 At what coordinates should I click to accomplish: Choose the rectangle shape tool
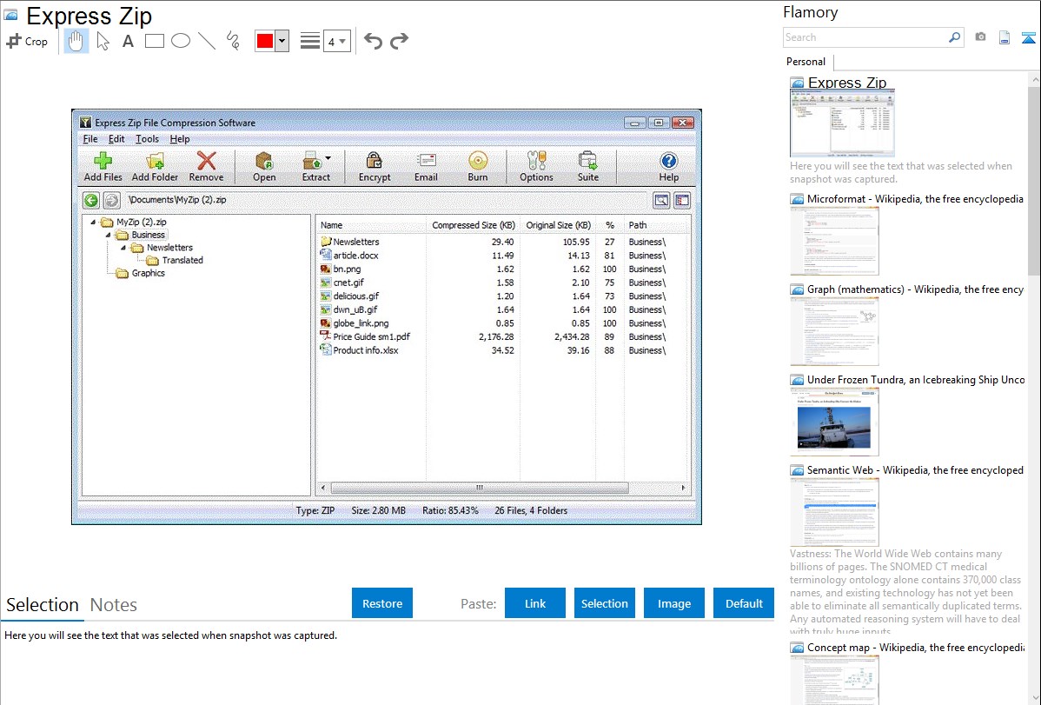pos(155,41)
